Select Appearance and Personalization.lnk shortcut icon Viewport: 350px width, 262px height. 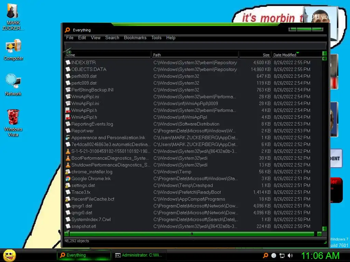(68, 138)
